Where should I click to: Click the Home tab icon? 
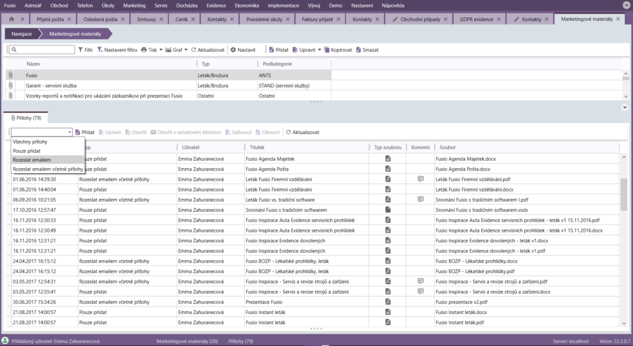[x=11, y=19]
